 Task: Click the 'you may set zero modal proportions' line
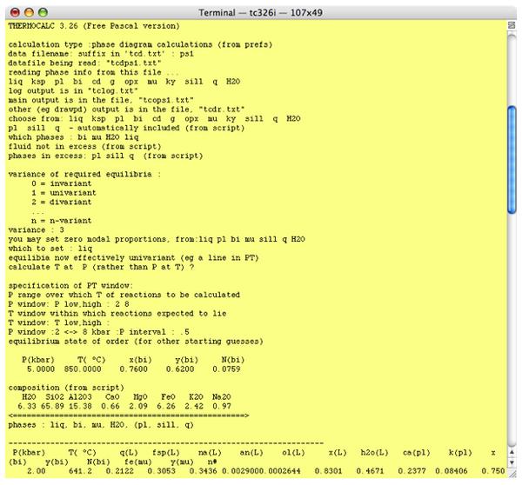click(x=157, y=240)
